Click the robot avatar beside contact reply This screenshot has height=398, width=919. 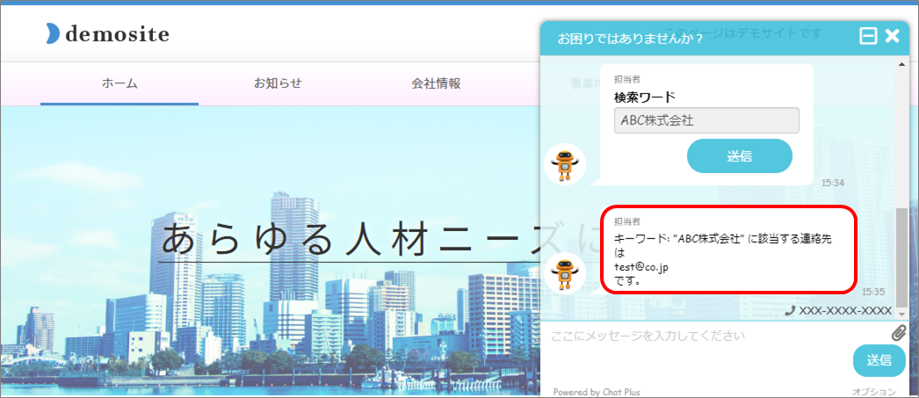[564, 273]
